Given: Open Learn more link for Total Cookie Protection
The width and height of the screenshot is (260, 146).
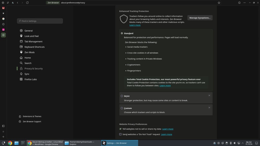Looking at the screenshot, I should click(165, 86).
